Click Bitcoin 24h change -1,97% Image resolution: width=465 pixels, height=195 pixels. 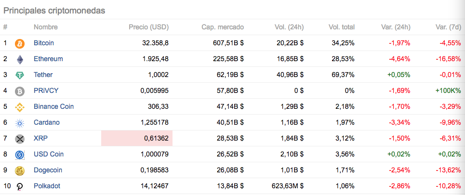tap(400, 43)
